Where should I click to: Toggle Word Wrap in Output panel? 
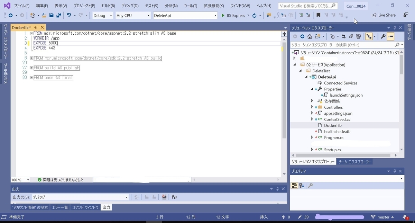pos(174,197)
